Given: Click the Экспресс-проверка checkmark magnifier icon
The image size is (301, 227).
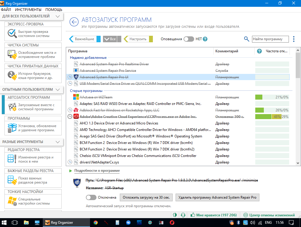Looking at the screenshot, I should coord(12,34).
